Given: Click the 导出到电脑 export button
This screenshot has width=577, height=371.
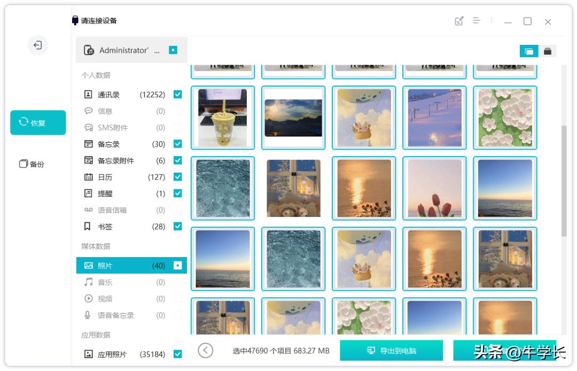Looking at the screenshot, I should point(391,351).
